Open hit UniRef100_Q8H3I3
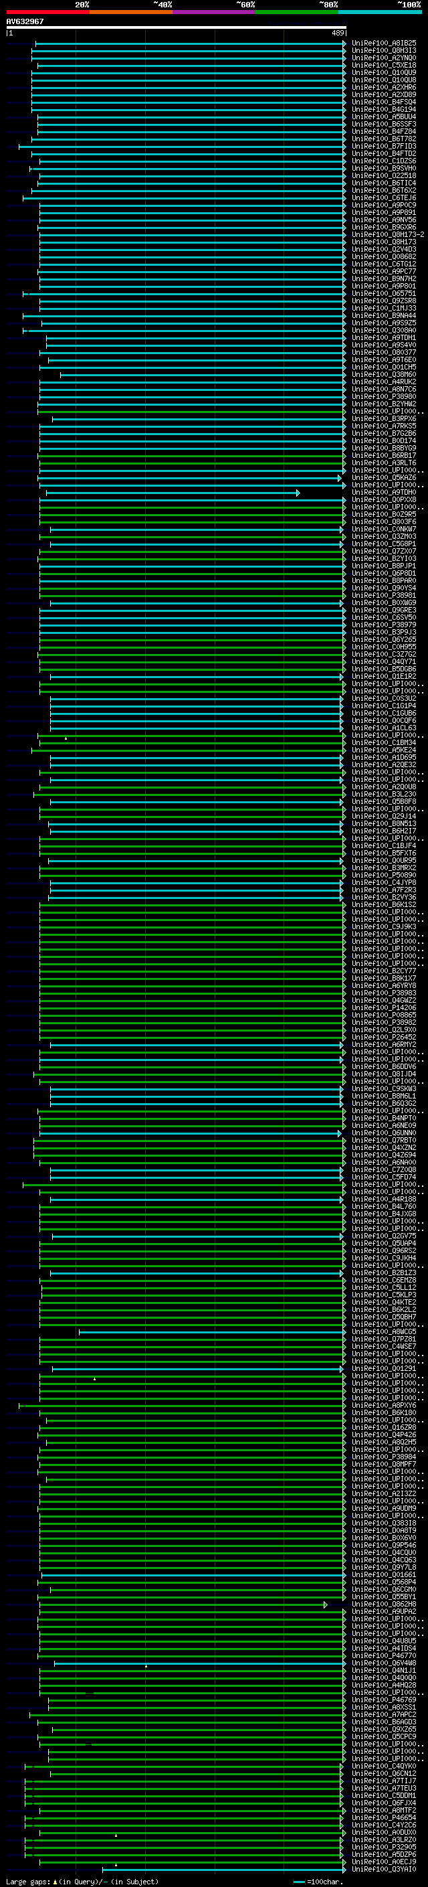Viewport: 428px width, 1887px height. (383, 51)
